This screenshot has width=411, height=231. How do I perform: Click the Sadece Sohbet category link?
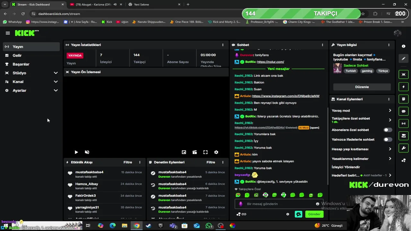coord(356,65)
